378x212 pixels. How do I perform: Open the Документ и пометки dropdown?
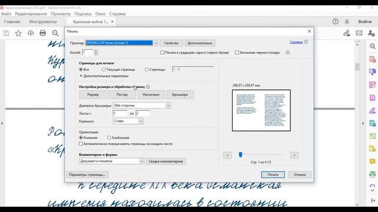(x=112, y=161)
